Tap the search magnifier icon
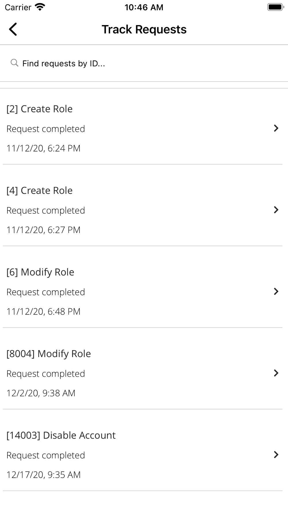The image size is (288, 512). pos(14,62)
